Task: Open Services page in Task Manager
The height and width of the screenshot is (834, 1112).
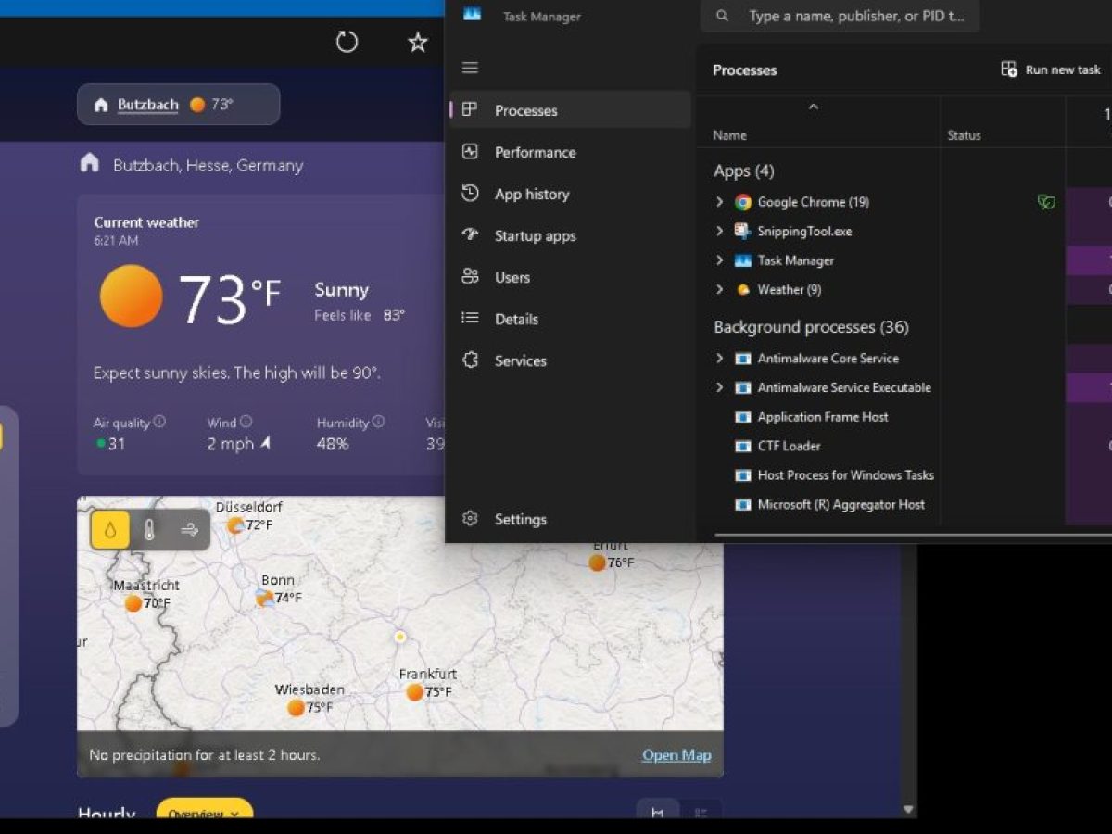Action: pos(570,360)
